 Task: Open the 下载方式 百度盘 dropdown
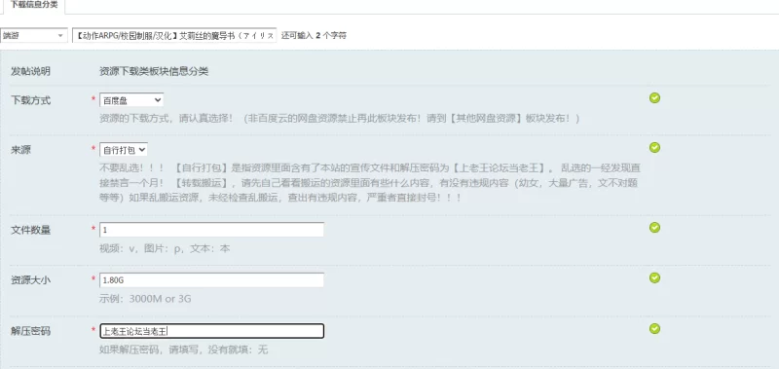[x=131, y=100]
